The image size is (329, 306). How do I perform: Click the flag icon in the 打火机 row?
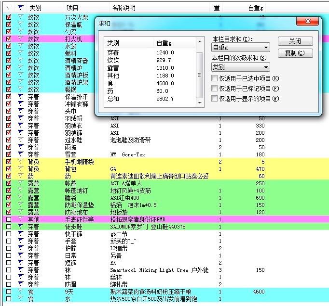click(x=20, y=38)
